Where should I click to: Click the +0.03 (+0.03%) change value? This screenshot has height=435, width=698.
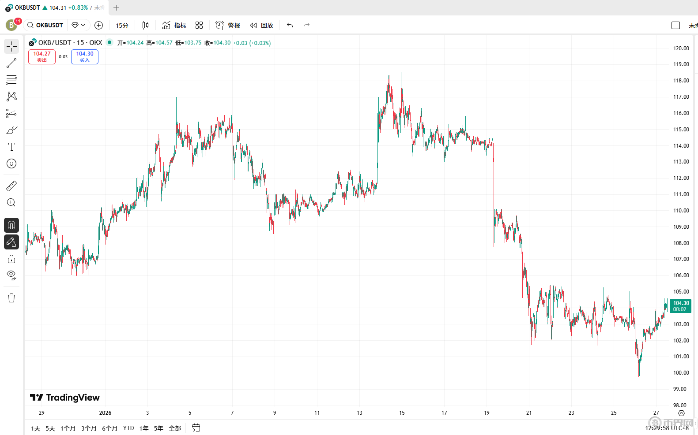coord(252,43)
